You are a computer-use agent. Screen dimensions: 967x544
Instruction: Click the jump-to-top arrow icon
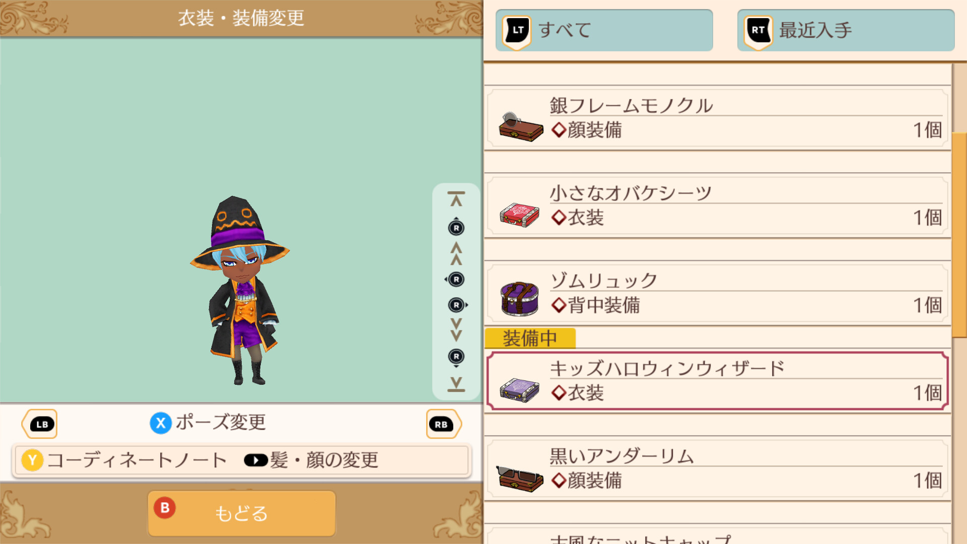456,199
